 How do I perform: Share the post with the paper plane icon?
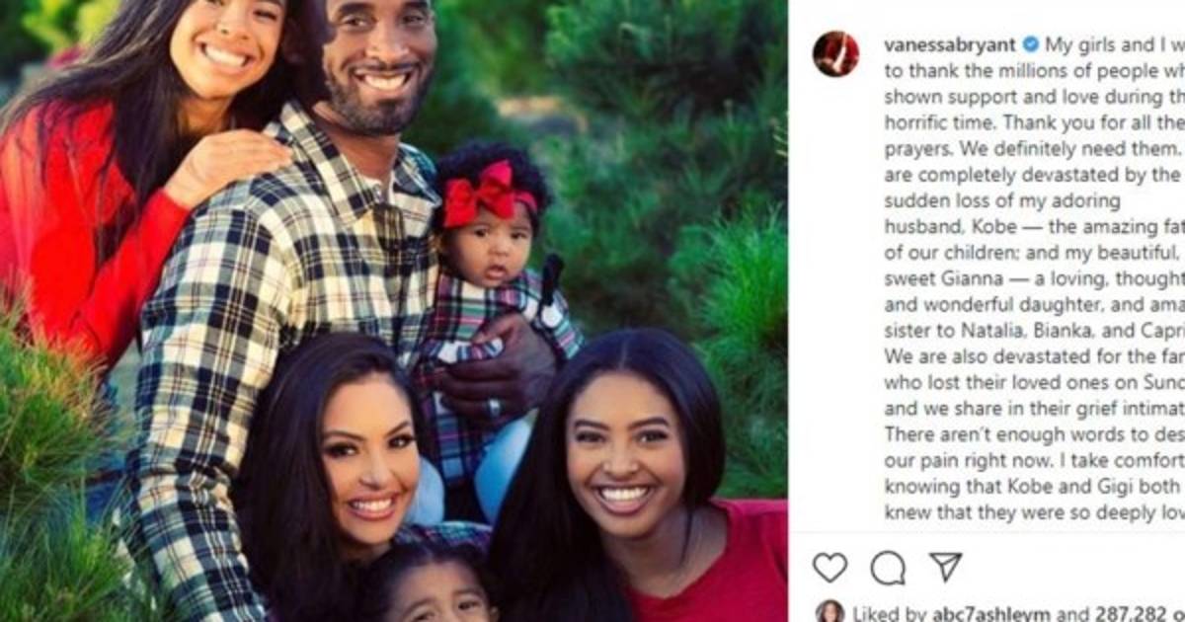(945, 567)
